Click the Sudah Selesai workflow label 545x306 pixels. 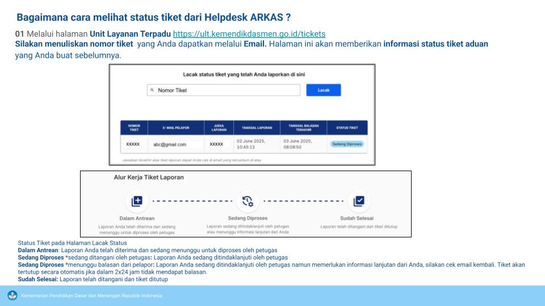[357, 218]
